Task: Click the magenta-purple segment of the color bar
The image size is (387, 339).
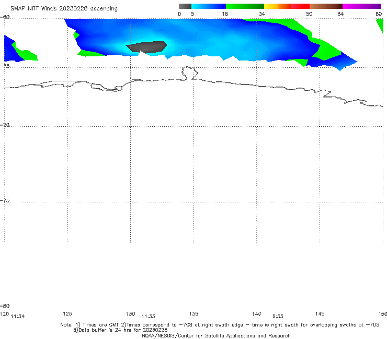Action: point(362,6)
